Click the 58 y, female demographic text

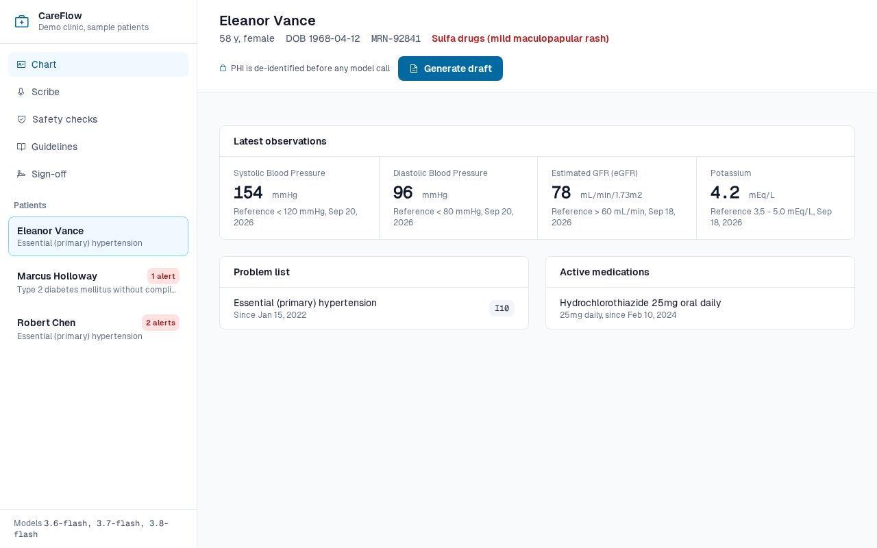point(247,38)
